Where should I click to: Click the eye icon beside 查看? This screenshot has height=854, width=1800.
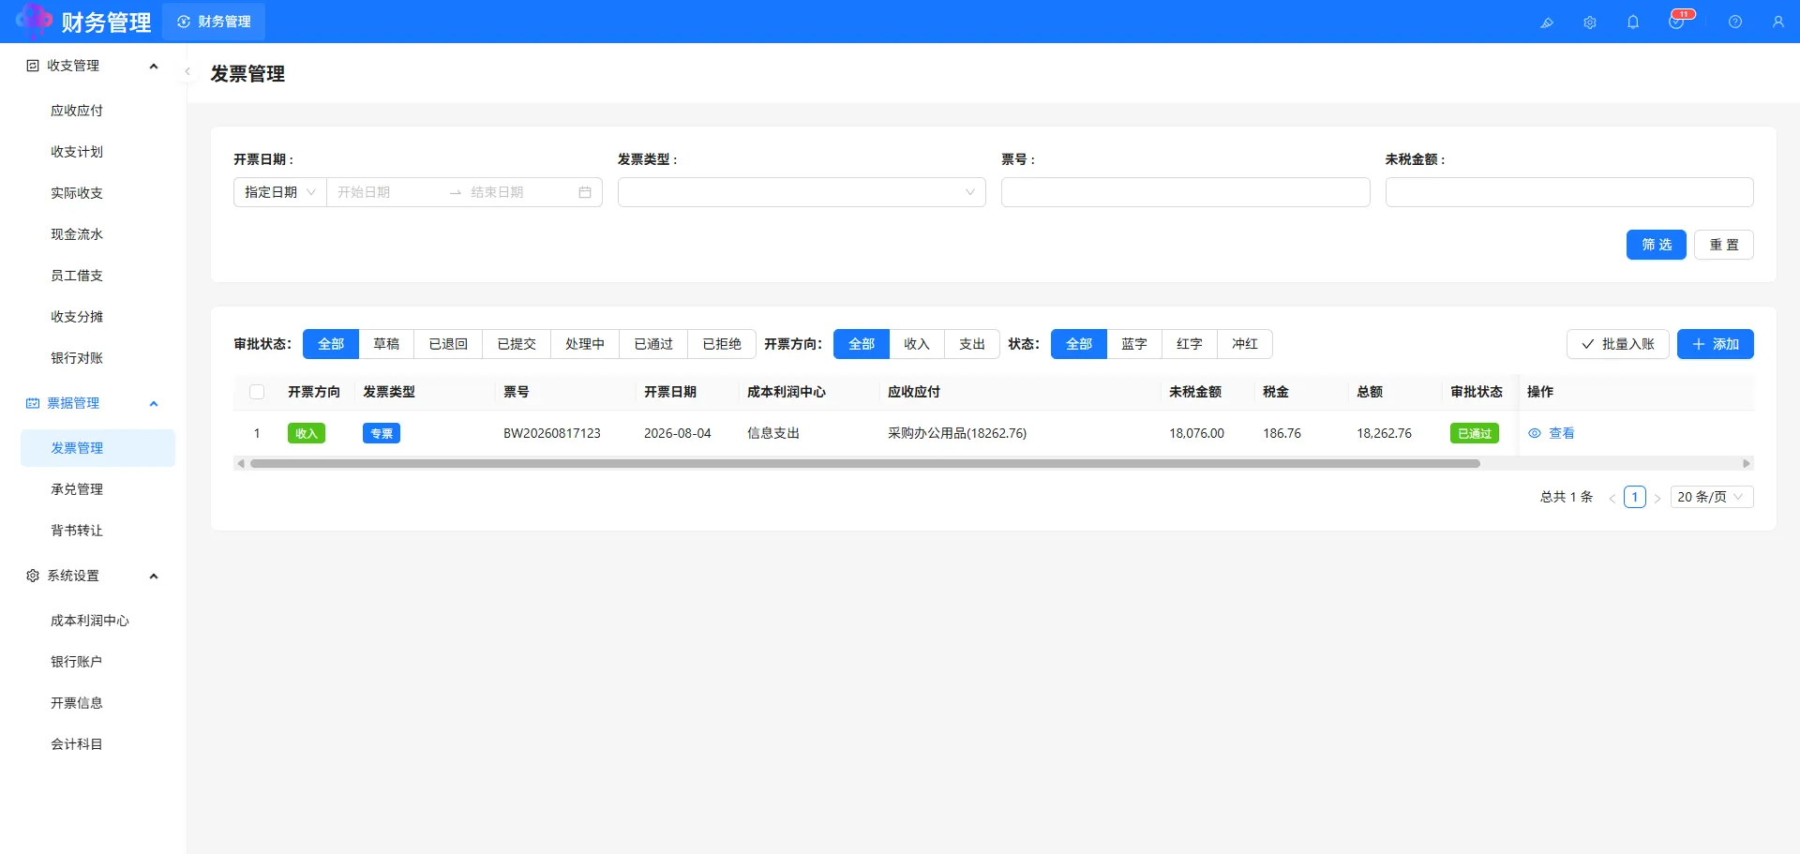pos(1535,433)
